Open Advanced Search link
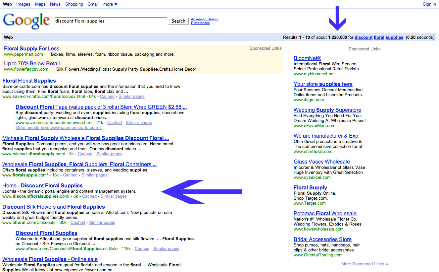The image size is (439, 272). [x=205, y=19]
